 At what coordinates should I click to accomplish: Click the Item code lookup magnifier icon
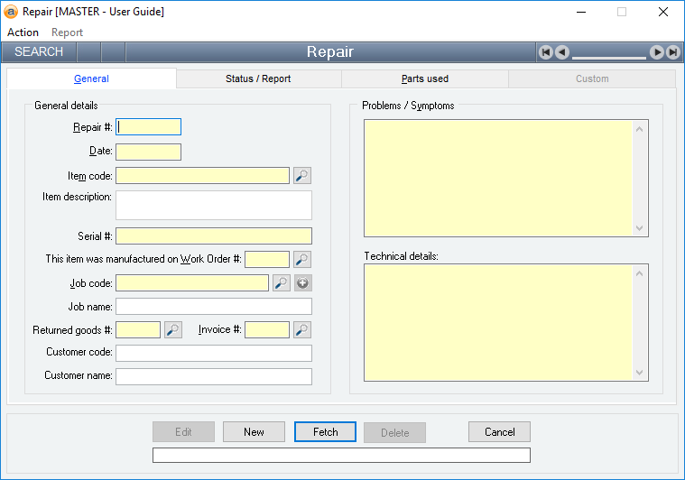(302, 176)
